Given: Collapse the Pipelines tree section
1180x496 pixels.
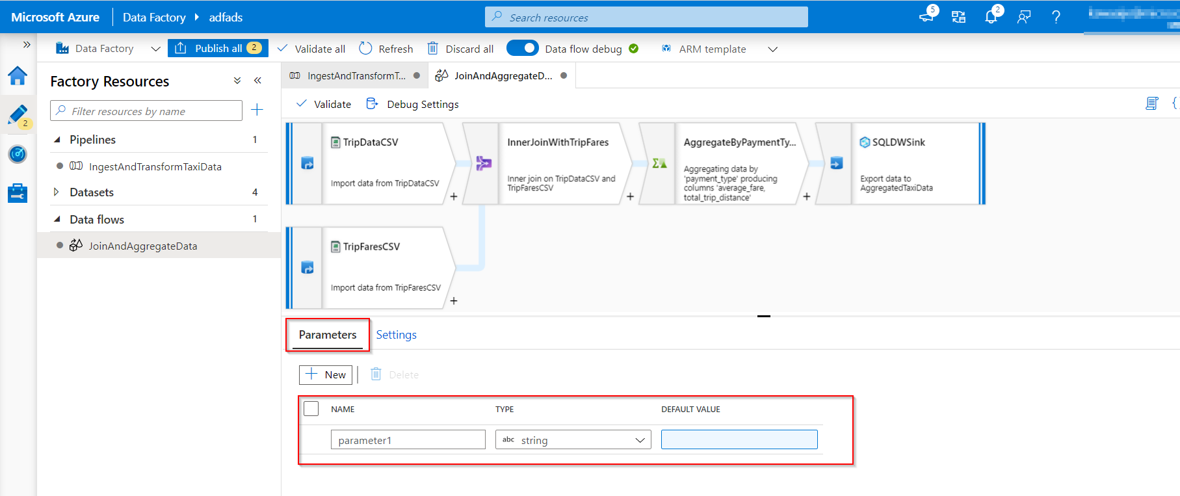Looking at the screenshot, I should [57, 140].
